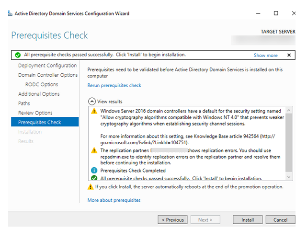Click the warning icon beside the replication partner message

94,150
